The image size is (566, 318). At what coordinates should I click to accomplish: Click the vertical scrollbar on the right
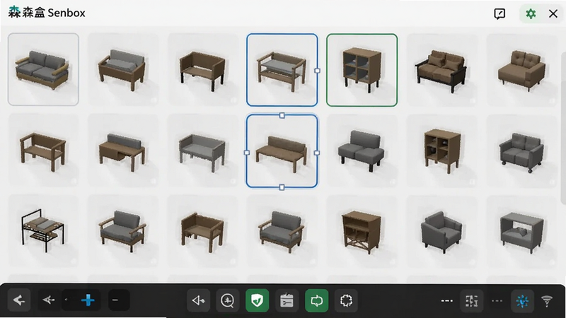[562, 128]
